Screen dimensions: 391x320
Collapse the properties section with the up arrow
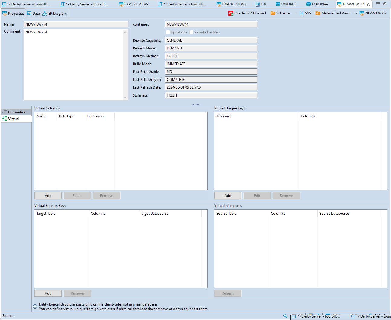coord(193,104)
